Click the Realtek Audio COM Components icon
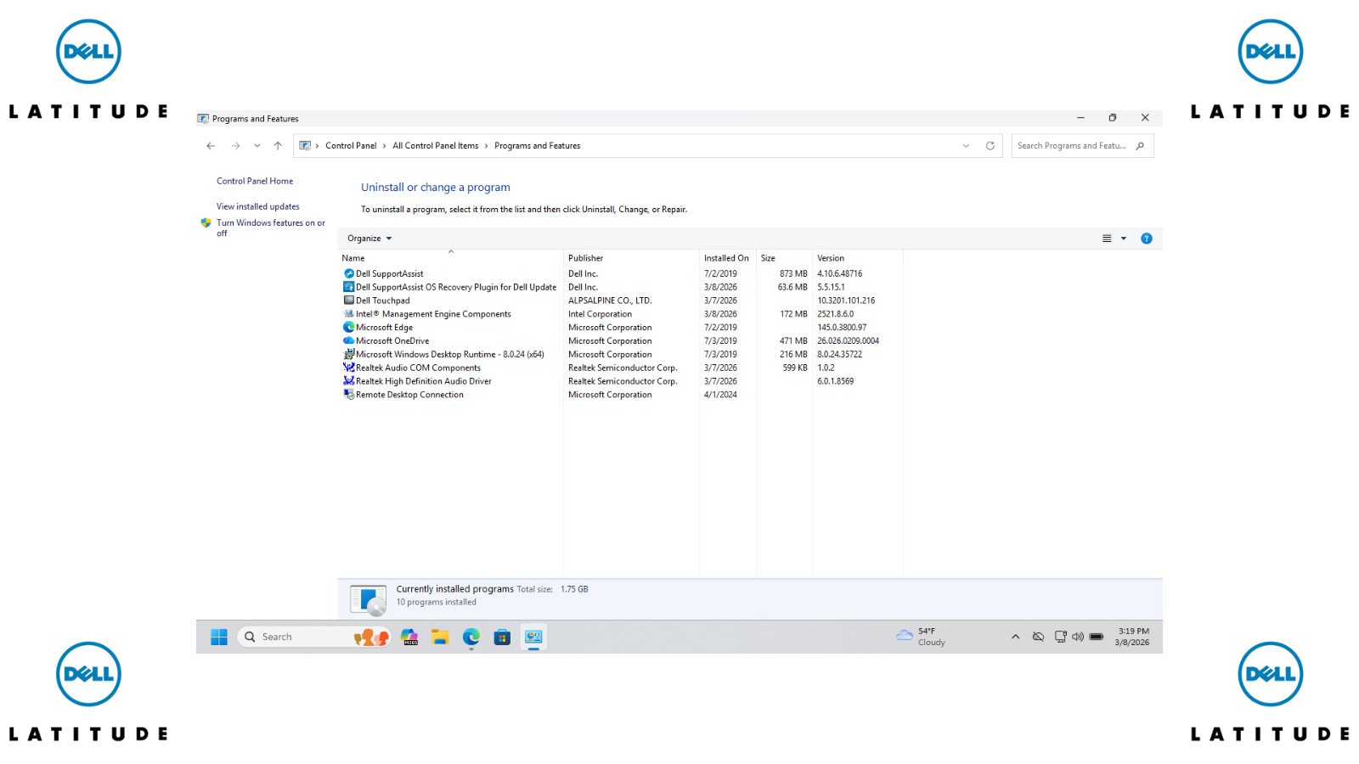Image resolution: width=1359 pixels, height=764 pixels. pyautogui.click(x=348, y=368)
